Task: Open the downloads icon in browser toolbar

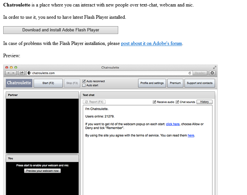Action: (x=212, y=73)
